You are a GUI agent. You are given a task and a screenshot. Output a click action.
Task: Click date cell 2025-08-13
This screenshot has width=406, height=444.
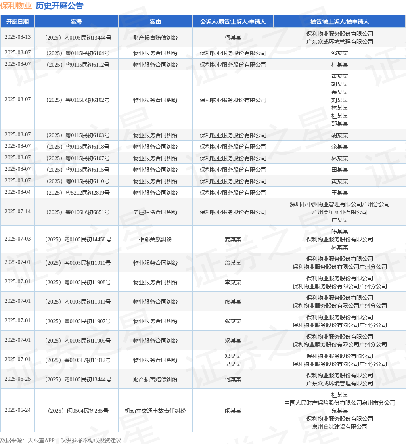pos(17,37)
